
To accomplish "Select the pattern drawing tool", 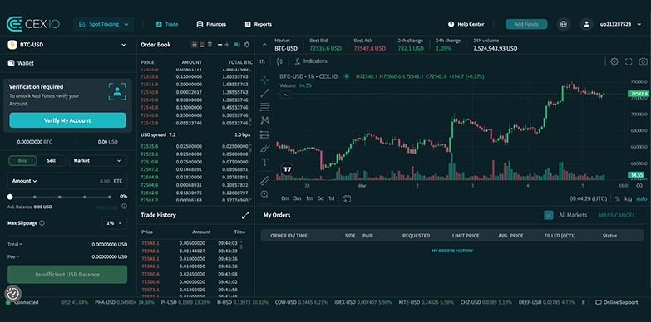I will (264, 120).
